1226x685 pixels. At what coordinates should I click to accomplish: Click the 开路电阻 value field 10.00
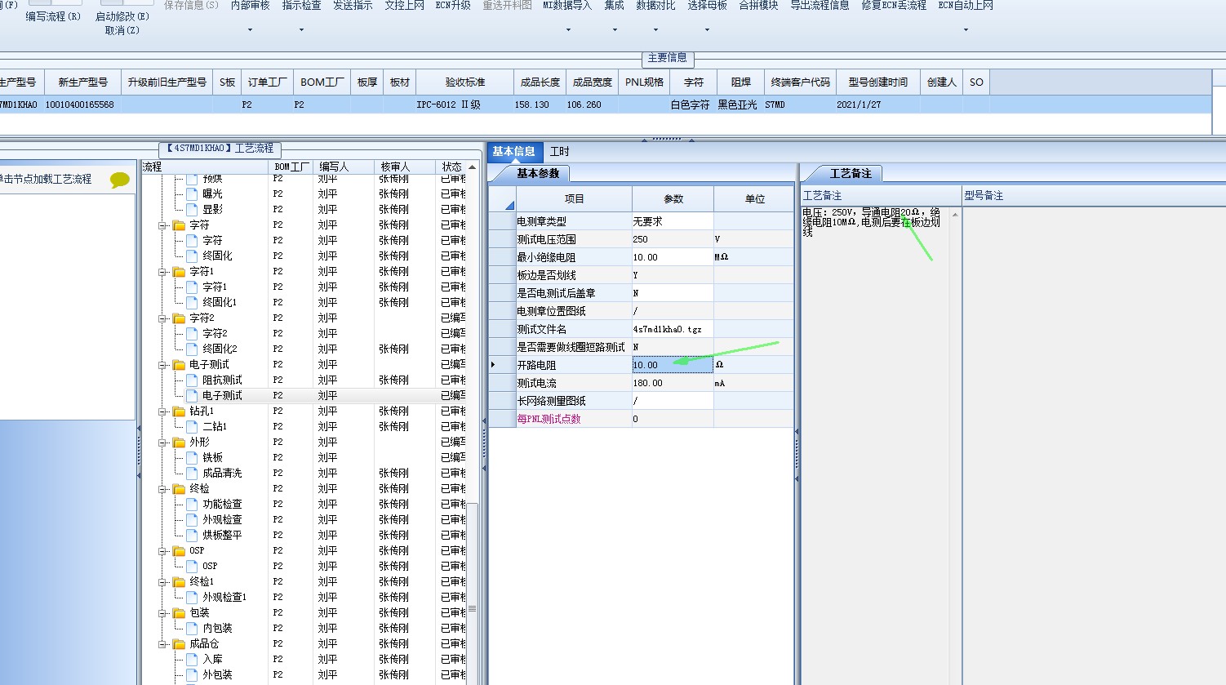pyautogui.click(x=673, y=365)
